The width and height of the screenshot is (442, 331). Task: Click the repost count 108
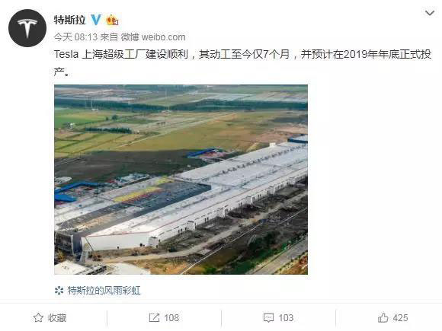coord(171,318)
